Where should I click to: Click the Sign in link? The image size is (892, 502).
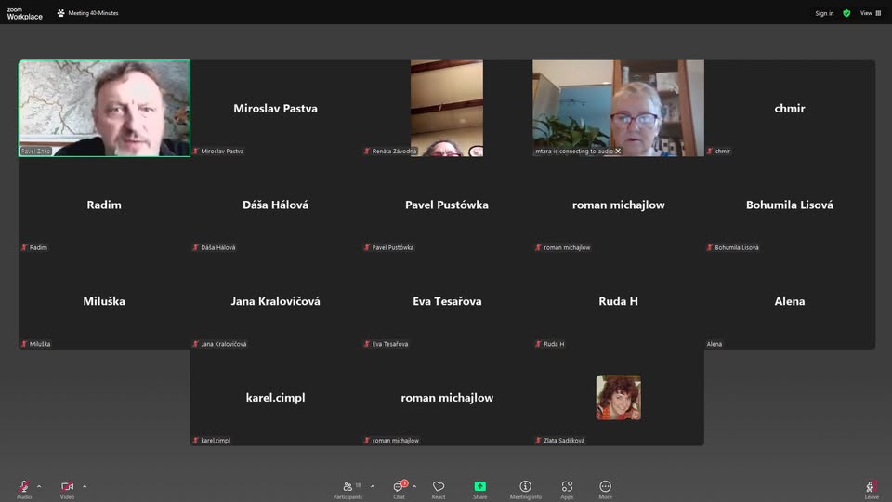pyautogui.click(x=824, y=13)
